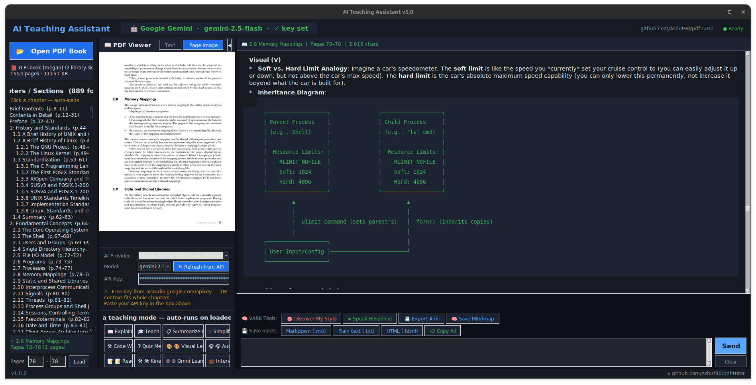Expand the Model gemini-2.5 combo box
The width and height of the screenshot is (756, 385).
point(155,267)
